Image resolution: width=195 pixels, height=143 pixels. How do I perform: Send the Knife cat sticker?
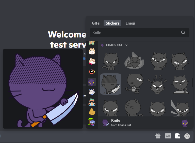110,84
